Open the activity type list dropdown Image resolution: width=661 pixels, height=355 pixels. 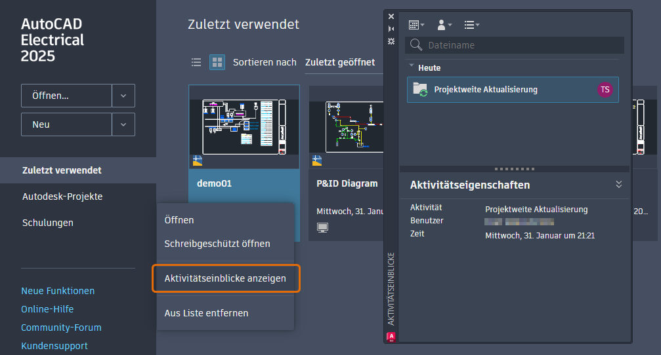(472, 25)
